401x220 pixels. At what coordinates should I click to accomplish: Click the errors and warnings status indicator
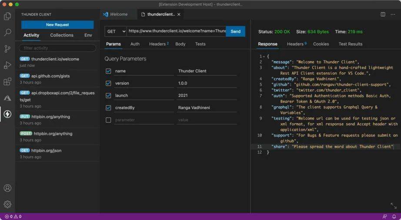click(13, 217)
